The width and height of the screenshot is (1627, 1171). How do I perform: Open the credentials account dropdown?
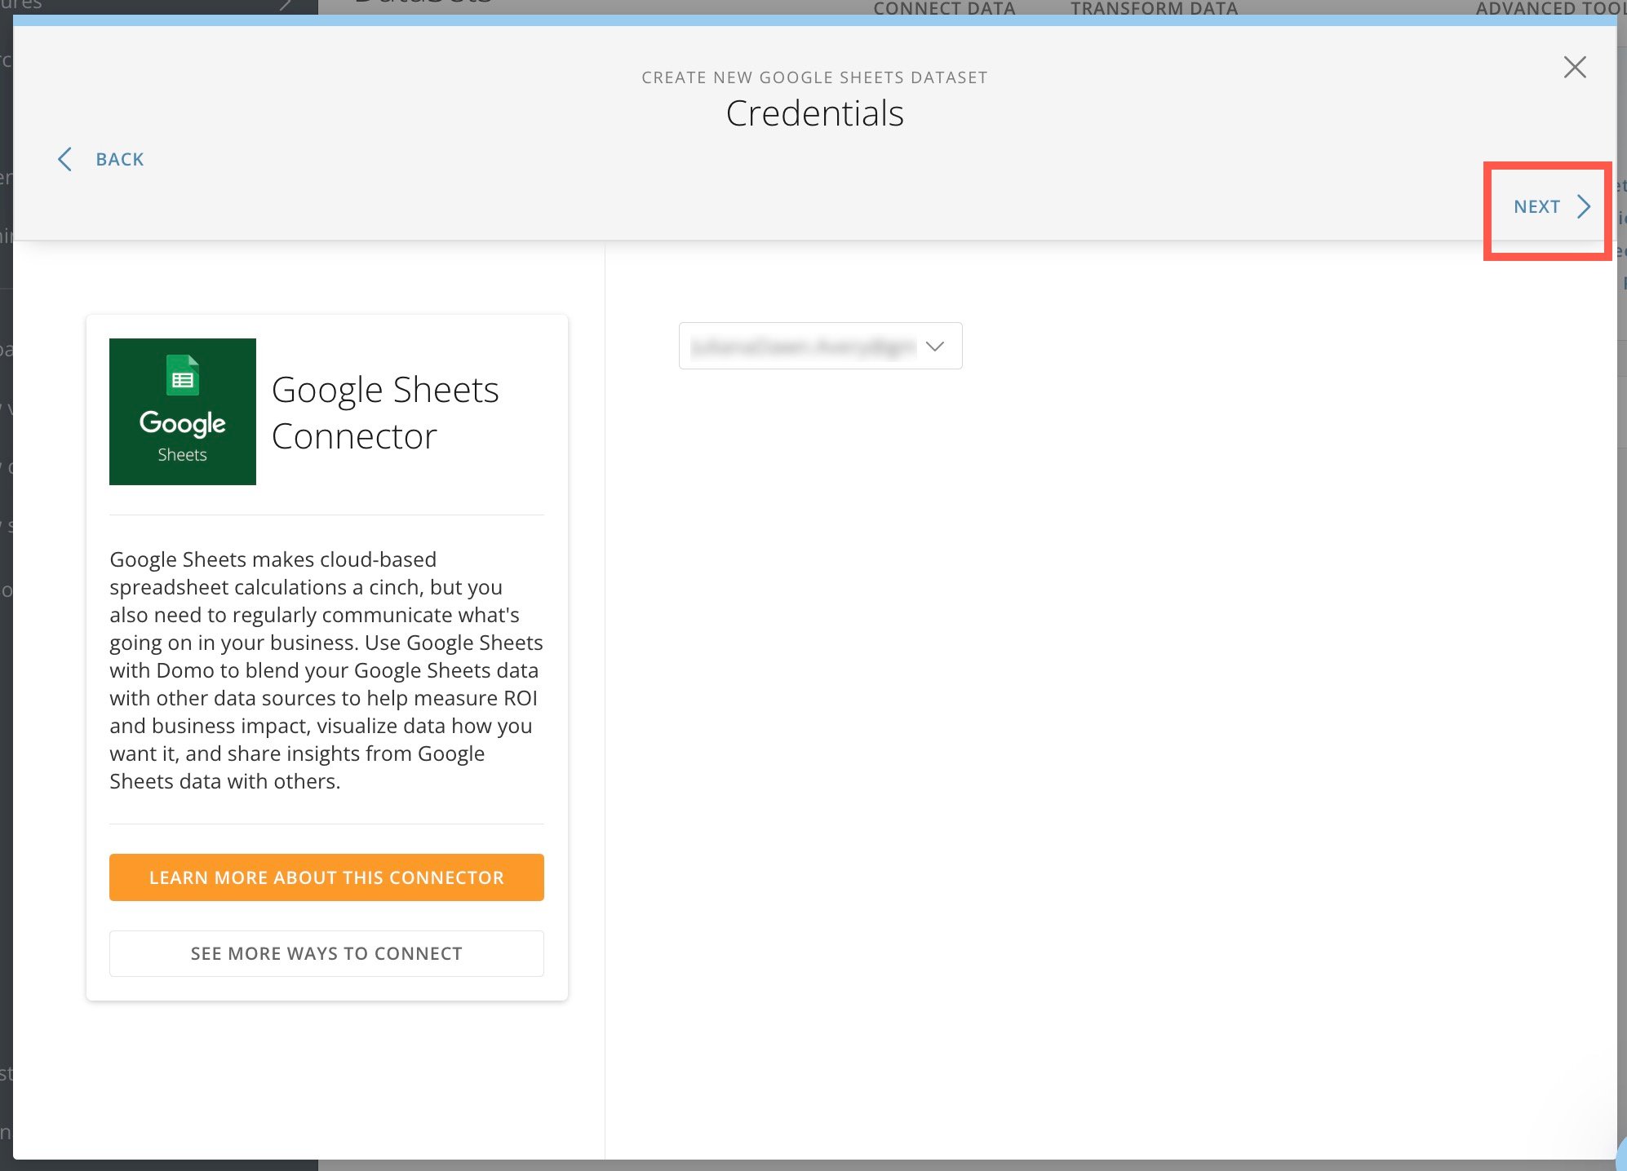[820, 347]
